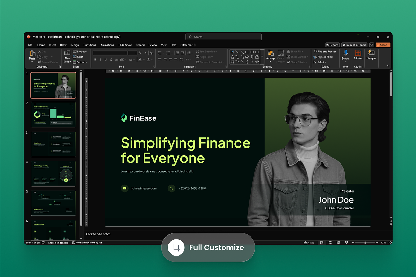This screenshot has width=416, height=277.
Task: Click Accessibility: Investigate status
Action: (x=87, y=243)
